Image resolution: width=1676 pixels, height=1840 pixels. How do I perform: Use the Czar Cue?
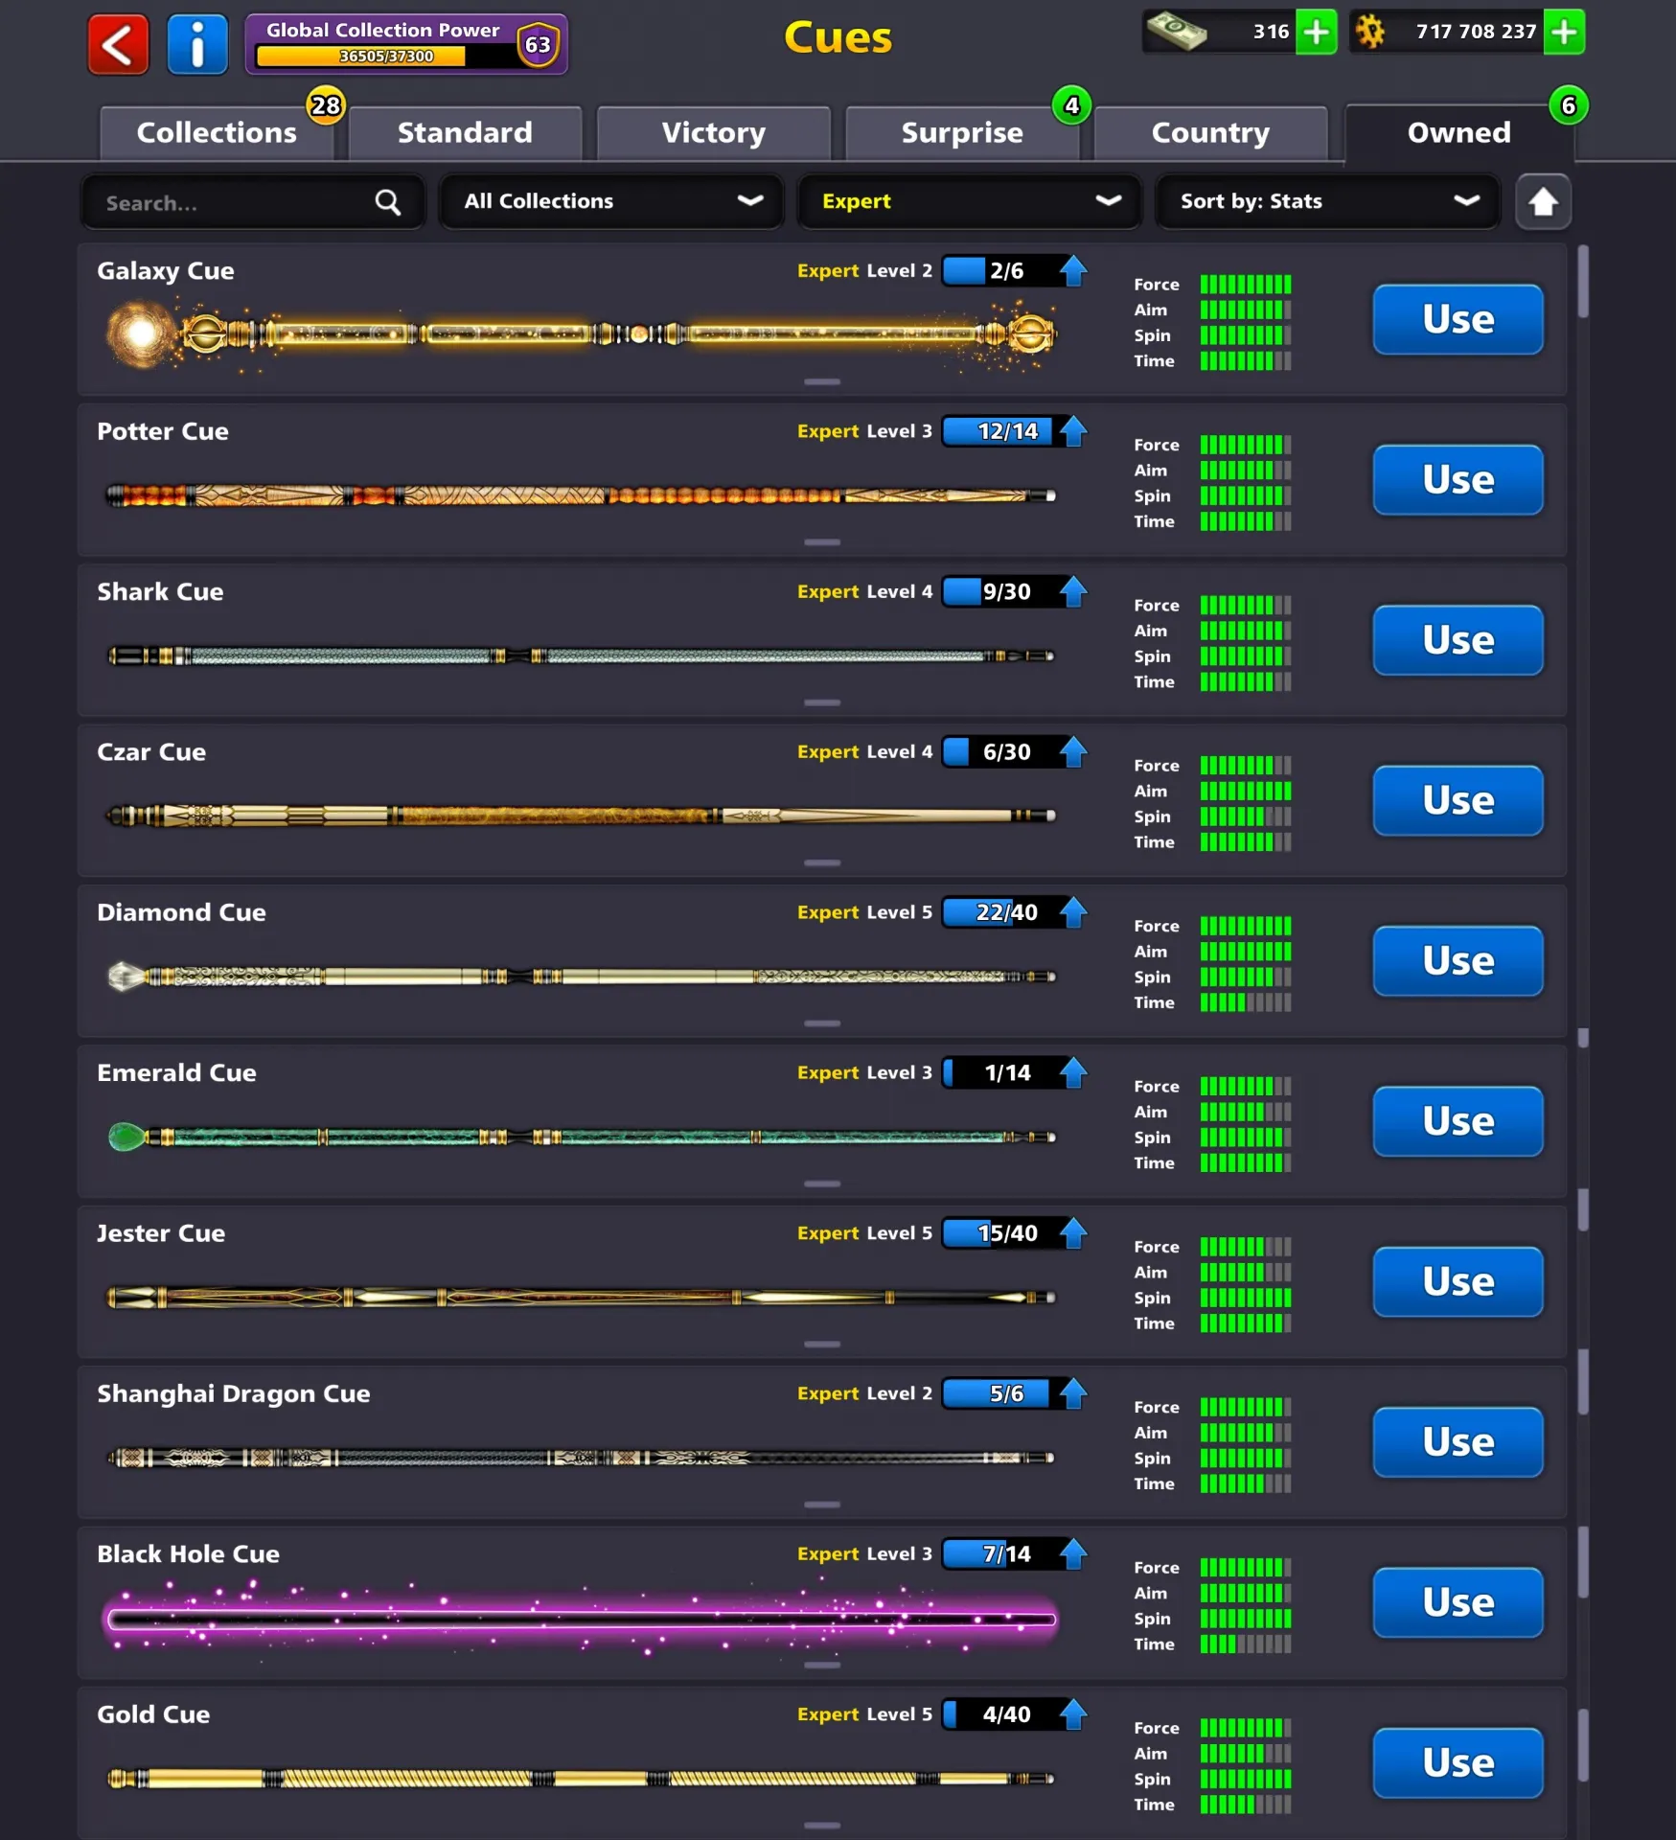pyautogui.click(x=1458, y=800)
